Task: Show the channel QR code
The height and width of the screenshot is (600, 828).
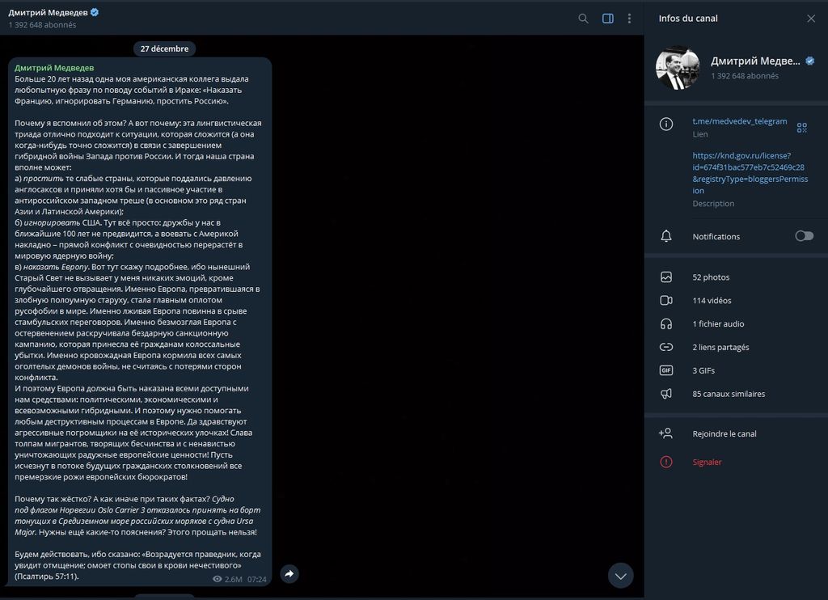Action: click(801, 128)
